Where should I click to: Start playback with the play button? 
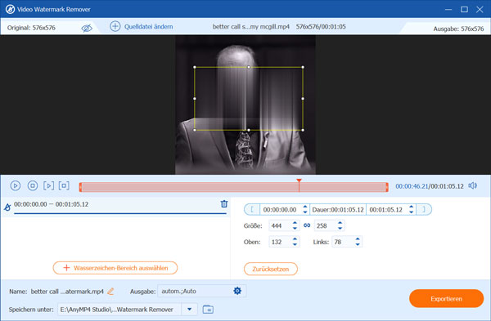[16, 185]
